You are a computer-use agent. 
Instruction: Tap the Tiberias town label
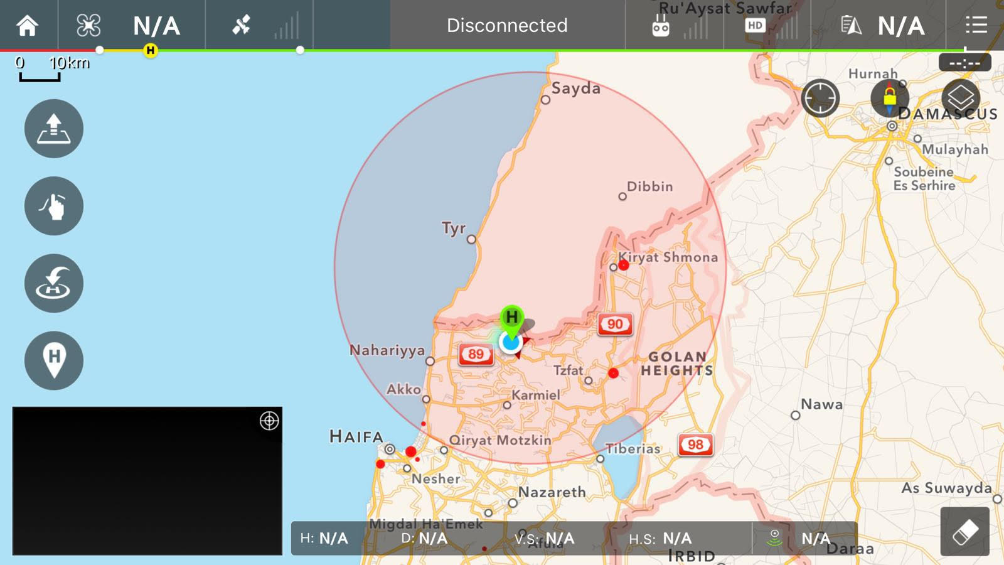click(x=633, y=448)
